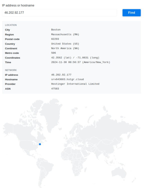Click the latitude and longitude coordinates value
The width and height of the screenshot is (160, 188).
pyautogui.click(x=75, y=58)
